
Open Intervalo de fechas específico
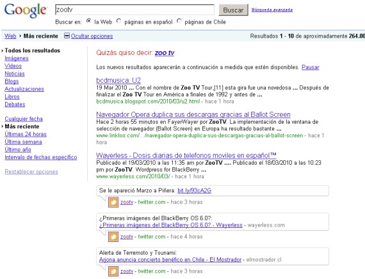tap(41, 157)
